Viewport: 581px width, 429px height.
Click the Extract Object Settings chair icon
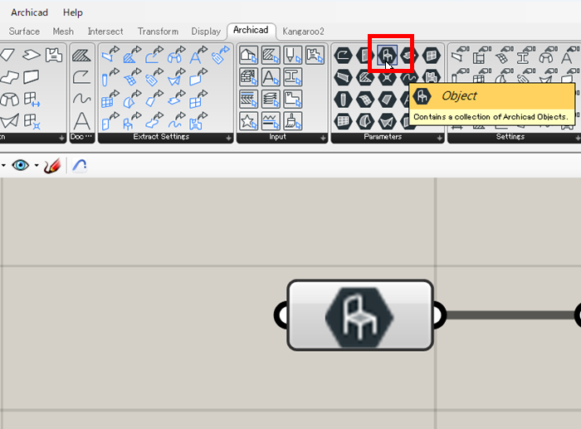coord(131,121)
